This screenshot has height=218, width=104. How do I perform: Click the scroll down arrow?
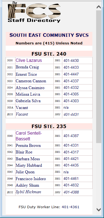coord(99,209)
